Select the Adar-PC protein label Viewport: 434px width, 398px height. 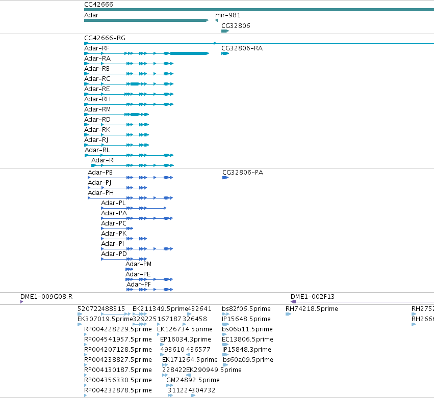pyautogui.click(x=114, y=224)
